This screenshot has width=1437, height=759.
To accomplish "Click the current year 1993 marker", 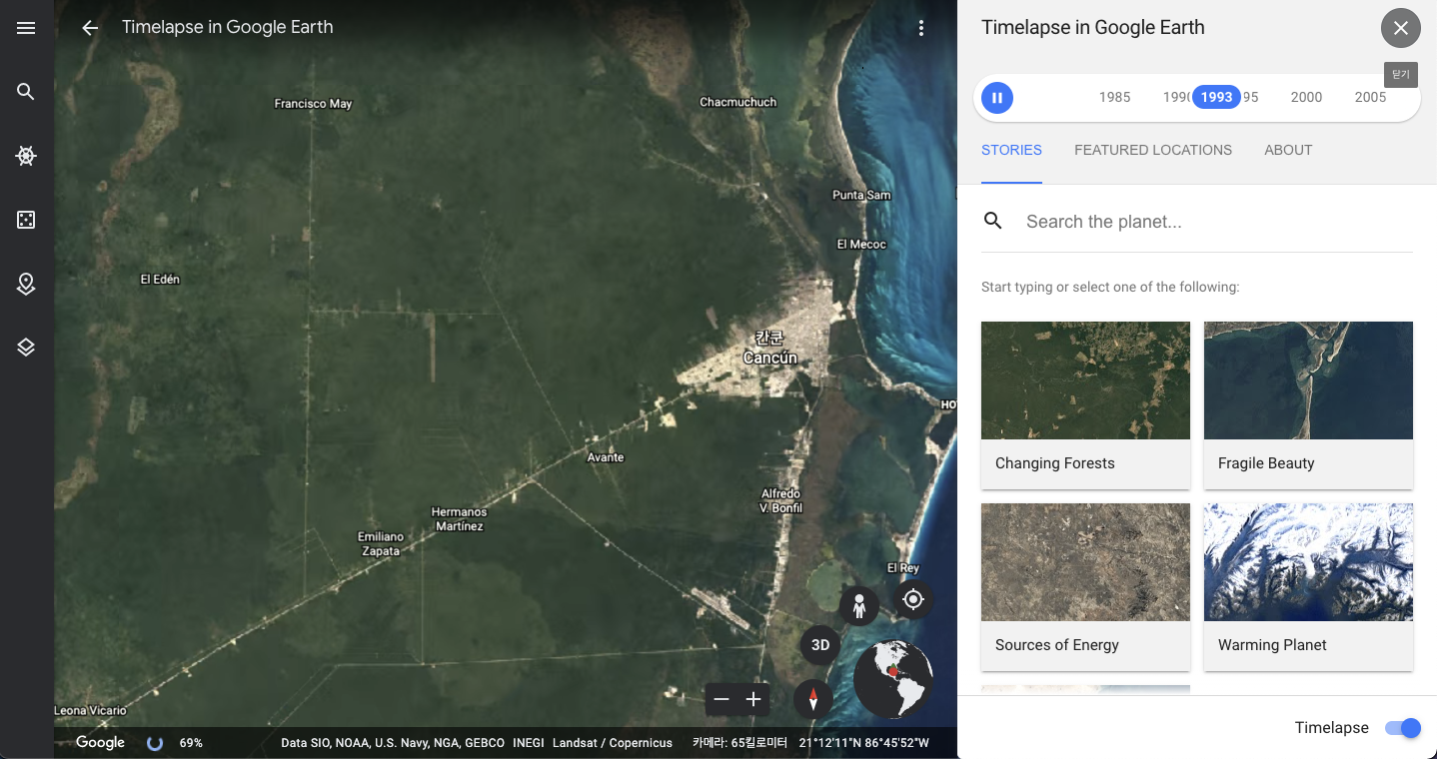I will coord(1216,97).
